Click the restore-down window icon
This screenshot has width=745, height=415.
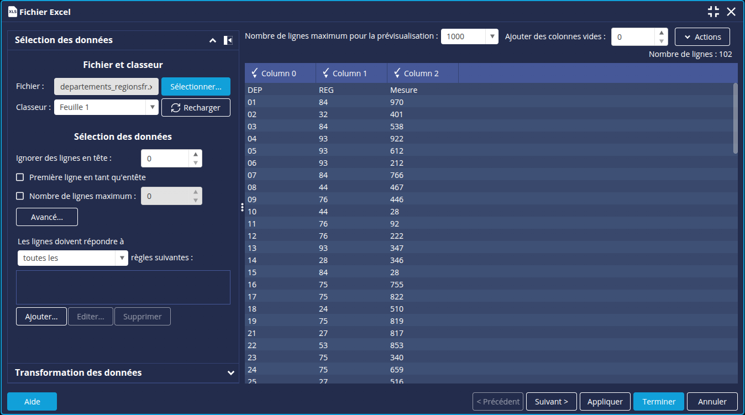713,12
